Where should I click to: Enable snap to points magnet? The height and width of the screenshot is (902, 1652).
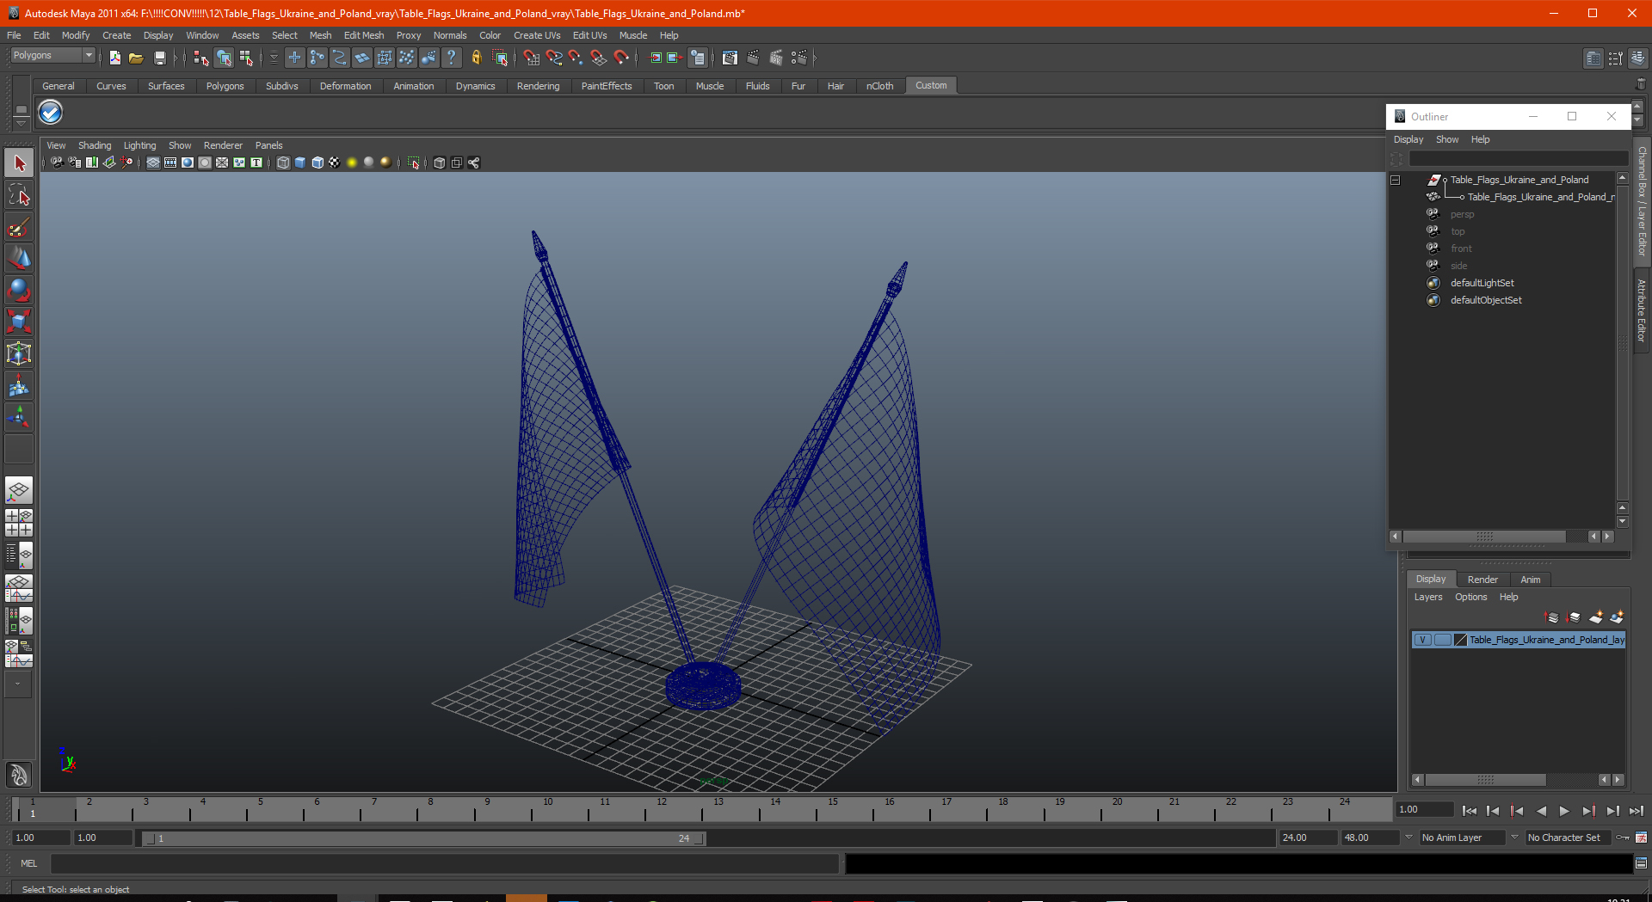576,58
